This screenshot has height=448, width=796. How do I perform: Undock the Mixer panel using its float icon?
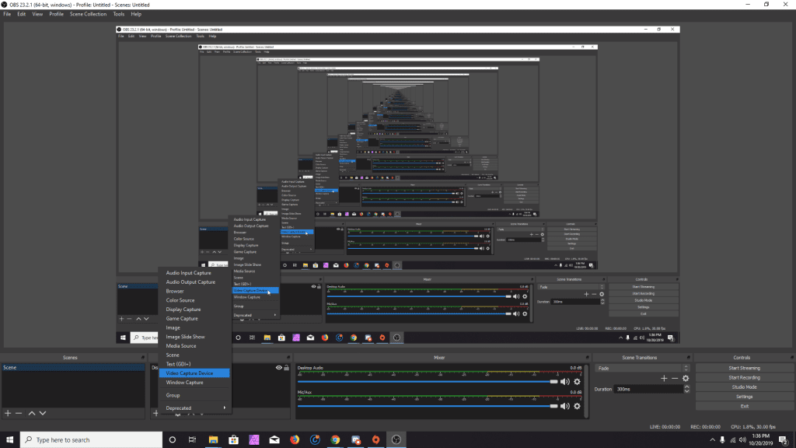588,358
